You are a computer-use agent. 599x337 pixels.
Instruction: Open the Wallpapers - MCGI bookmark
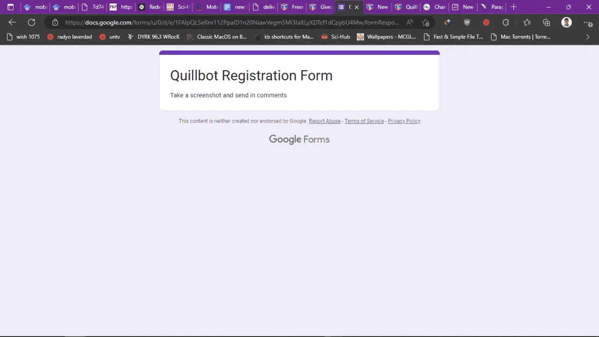coord(387,37)
